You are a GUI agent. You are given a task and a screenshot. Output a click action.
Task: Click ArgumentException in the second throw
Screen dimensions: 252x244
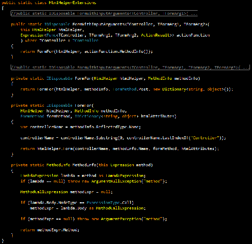(x=121, y=219)
